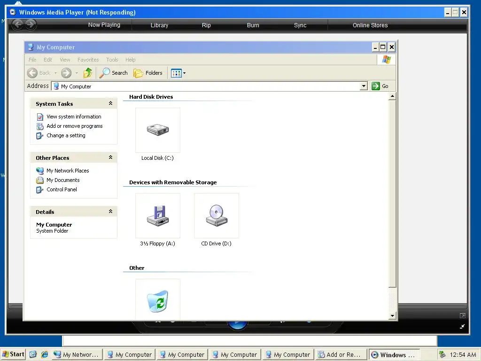
Task: Click the Windows flag logo in menu bar
Action: [386, 60]
